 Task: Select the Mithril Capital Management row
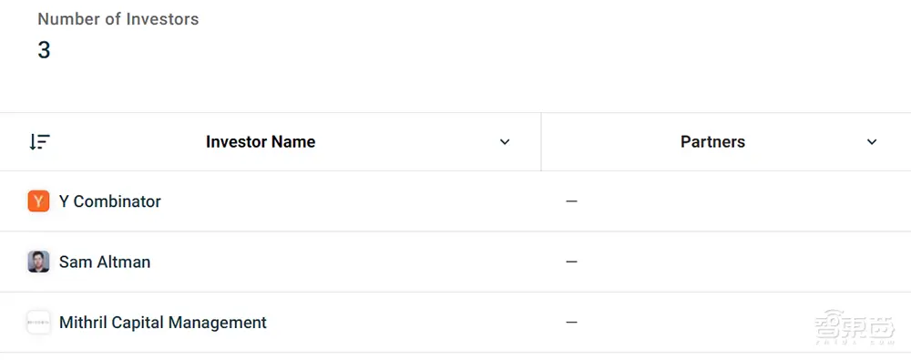point(455,323)
